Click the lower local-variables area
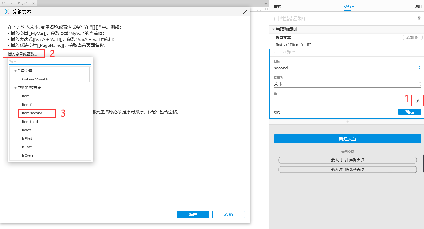 (167, 161)
